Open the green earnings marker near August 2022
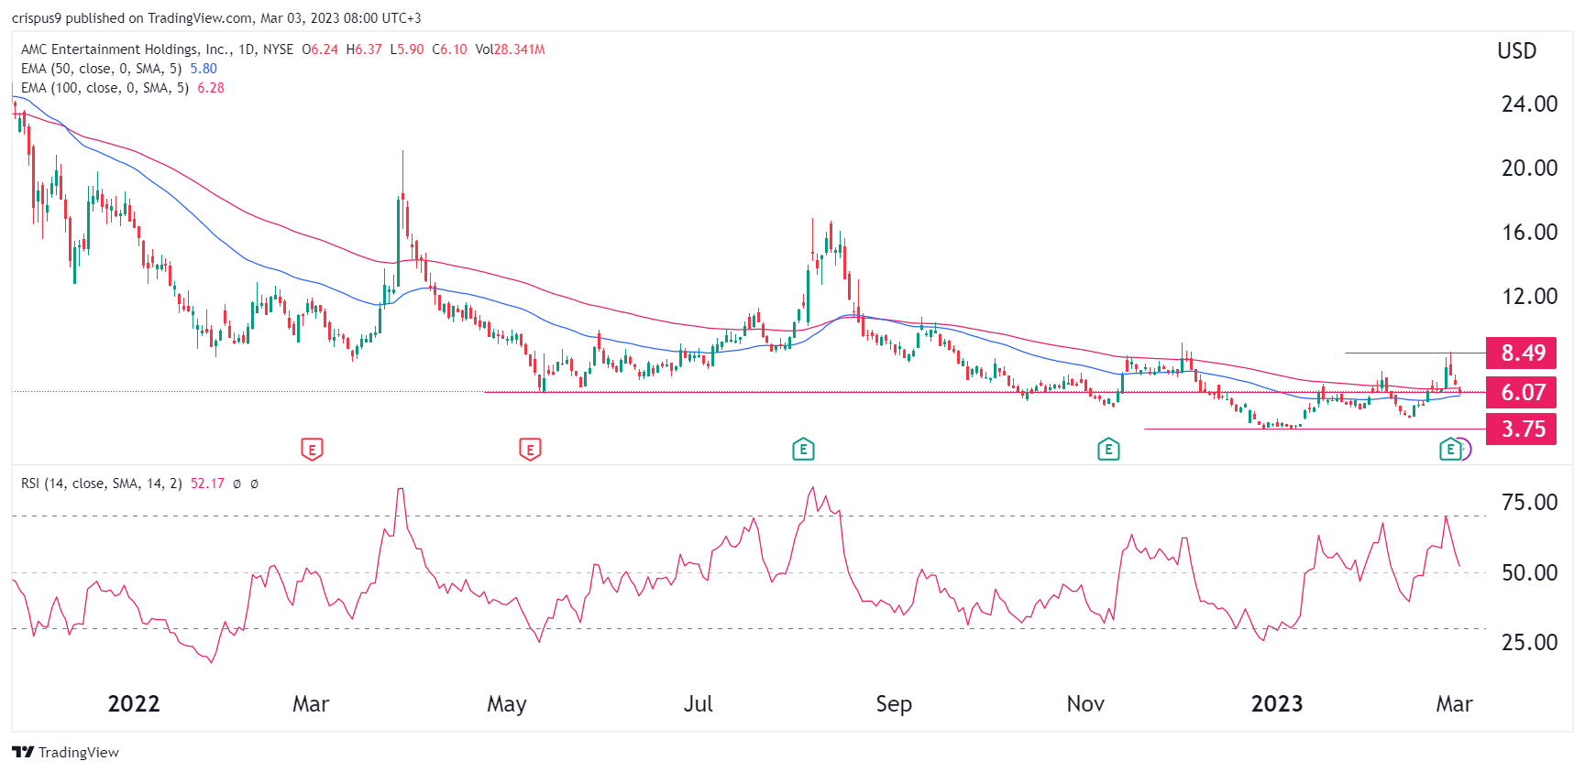Screen dimensions: 1585x772 click(803, 450)
